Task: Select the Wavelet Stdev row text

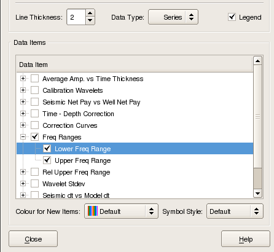Action: click(64, 184)
